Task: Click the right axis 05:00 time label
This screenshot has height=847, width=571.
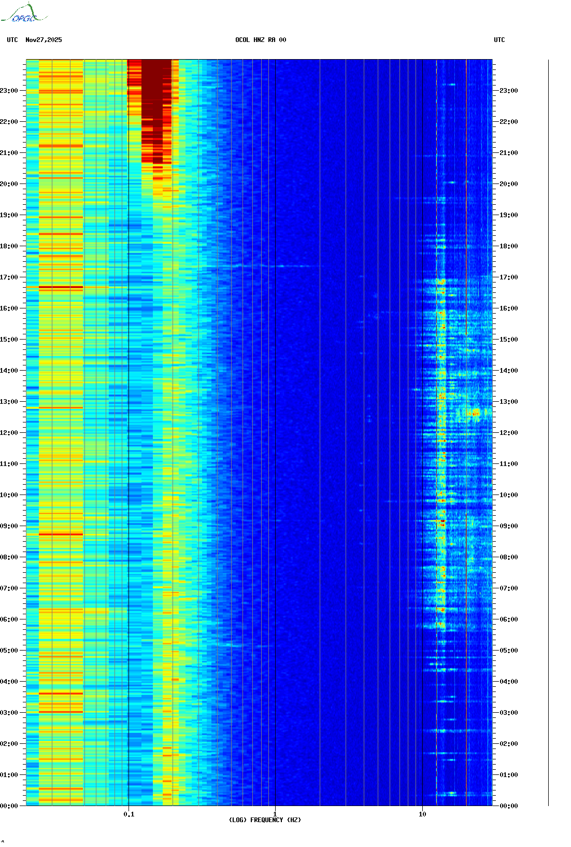Action: pos(509,651)
